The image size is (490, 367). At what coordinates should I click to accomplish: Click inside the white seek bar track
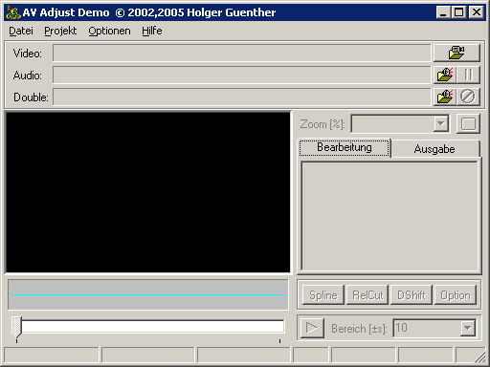coord(152,327)
